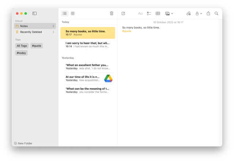Image resolution: width=234 pixels, height=162 pixels.
Task: Open the media photo icon
Action: pyautogui.click(x=167, y=14)
